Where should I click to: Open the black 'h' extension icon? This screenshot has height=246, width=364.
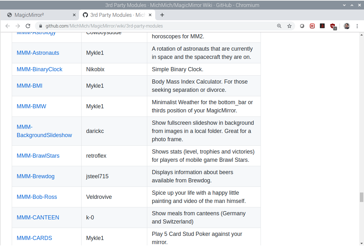coord(322,26)
